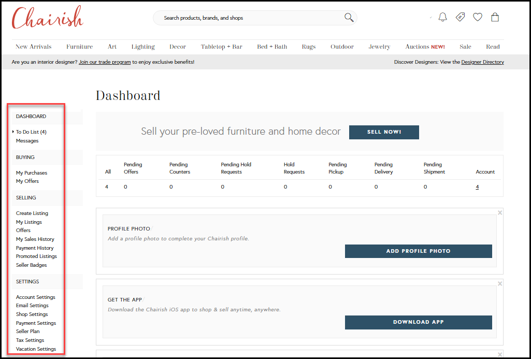Open New Arrivals menu
This screenshot has height=359, width=531.
click(34, 47)
